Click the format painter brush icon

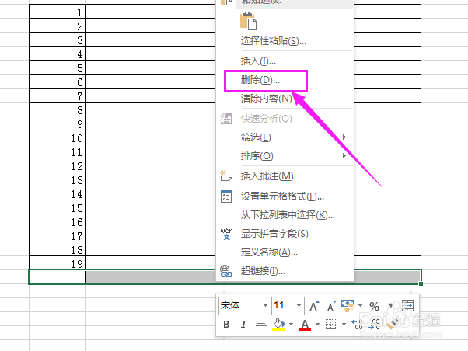point(393,324)
